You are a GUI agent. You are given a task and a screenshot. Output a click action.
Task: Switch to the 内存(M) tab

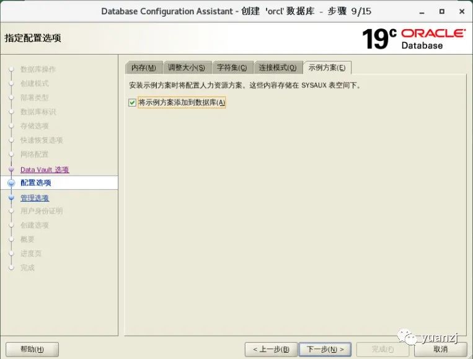click(144, 68)
